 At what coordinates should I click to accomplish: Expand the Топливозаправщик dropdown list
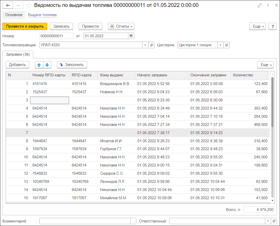point(145,45)
